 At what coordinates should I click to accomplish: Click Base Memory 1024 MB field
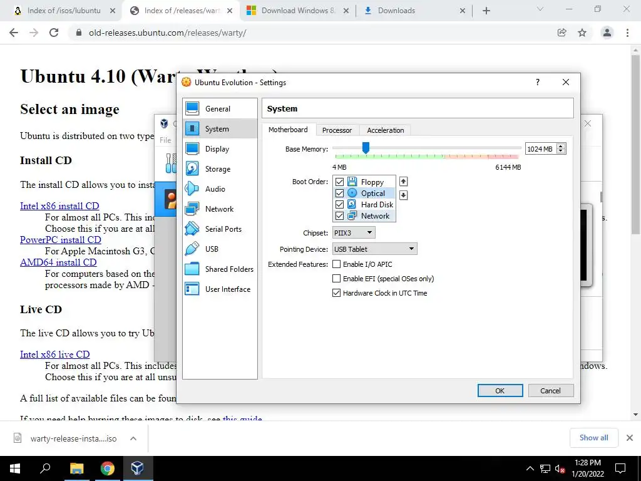541,149
